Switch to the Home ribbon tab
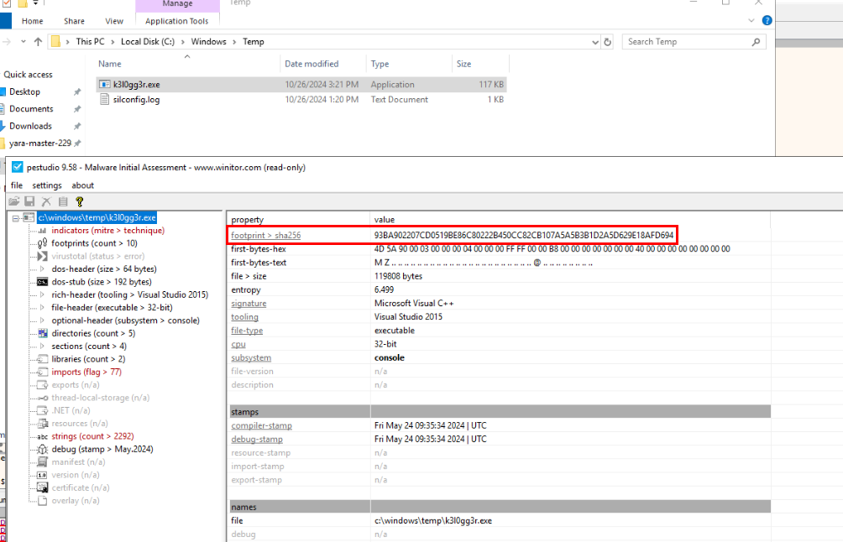Screen dimensions: 843x542 point(32,21)
